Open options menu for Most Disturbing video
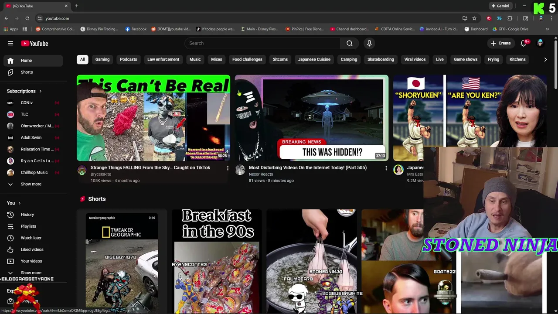 pyautogui.click(x=386, y=168)
